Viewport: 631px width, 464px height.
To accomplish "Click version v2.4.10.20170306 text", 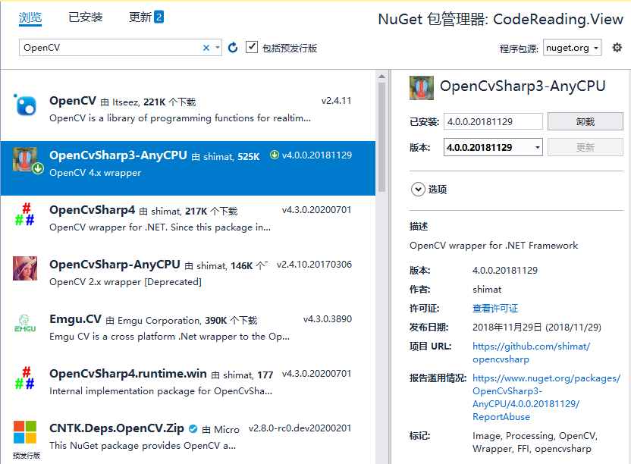I will (314, 265).
